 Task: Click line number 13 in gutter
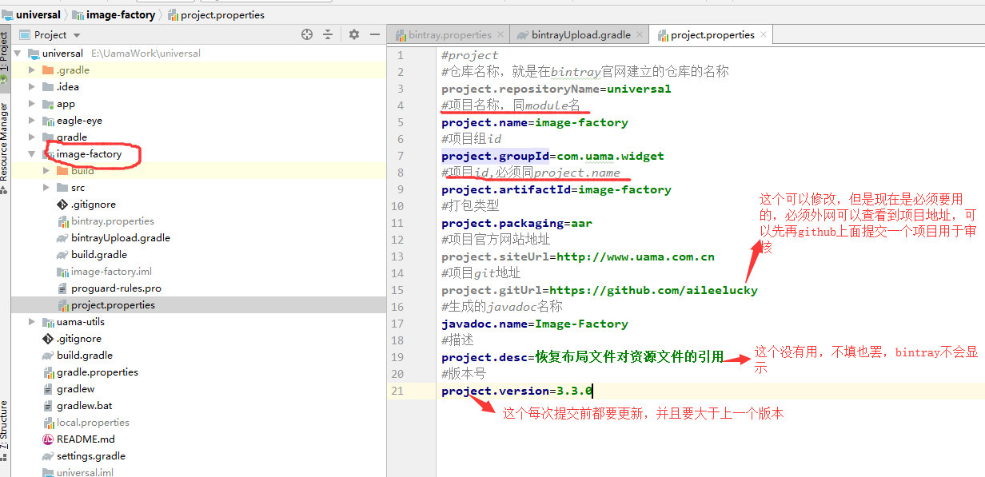pos(397,256)
